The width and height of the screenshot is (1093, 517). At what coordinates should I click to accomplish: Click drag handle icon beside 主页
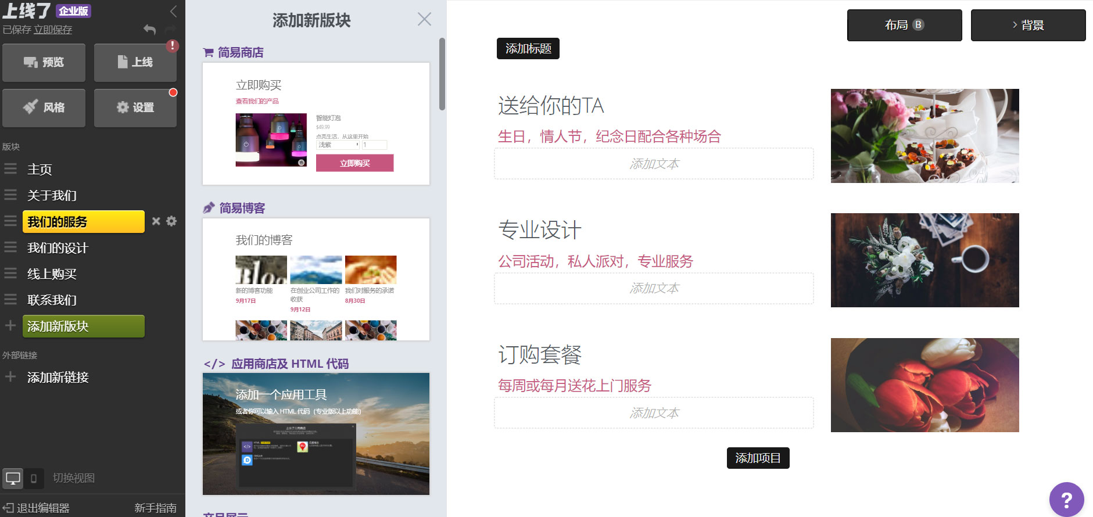(10, 169)
